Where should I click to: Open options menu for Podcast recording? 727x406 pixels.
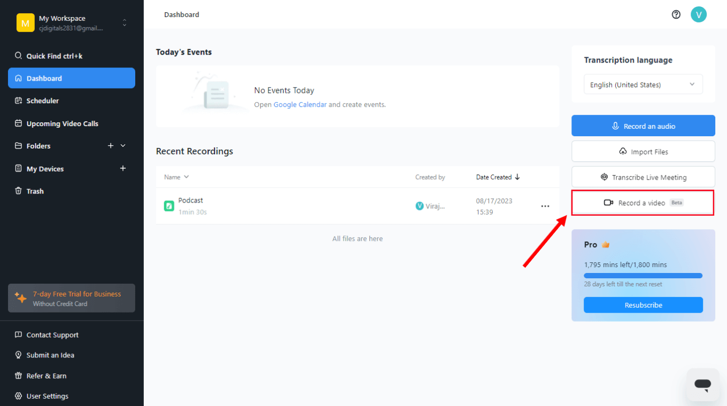(545, 206)
